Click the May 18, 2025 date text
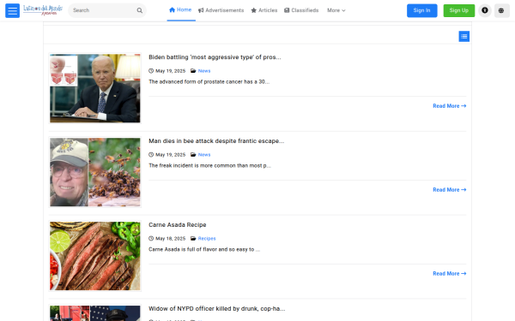 [170, 239]
